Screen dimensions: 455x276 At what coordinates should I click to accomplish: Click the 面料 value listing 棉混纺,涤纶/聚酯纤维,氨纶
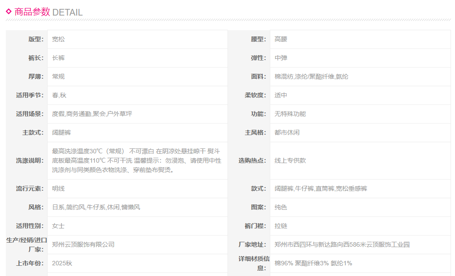[311, 76]
